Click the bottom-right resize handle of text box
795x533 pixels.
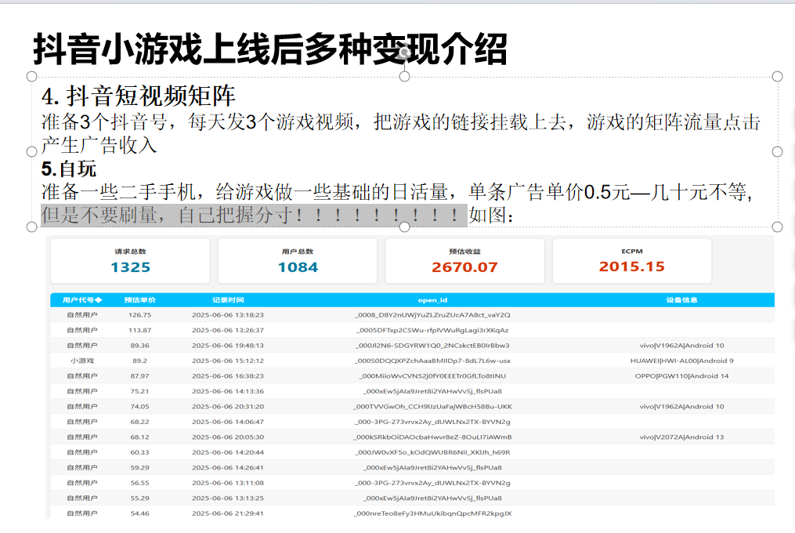(777, 227)
